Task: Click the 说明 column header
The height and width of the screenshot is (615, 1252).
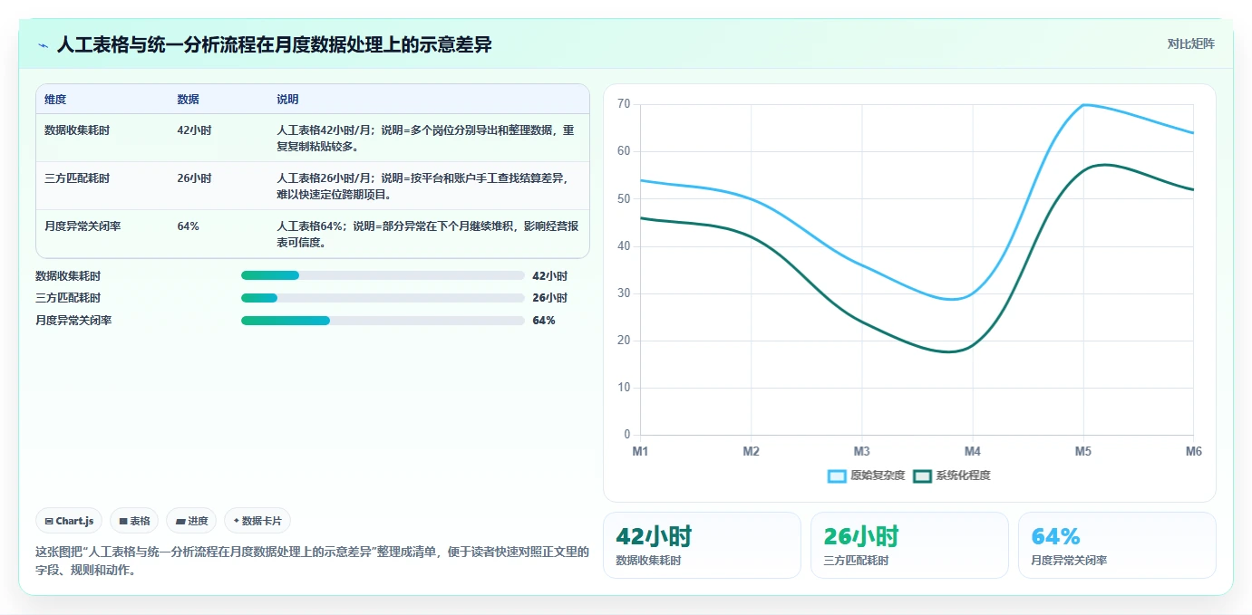Action: [x=287, y=100]
